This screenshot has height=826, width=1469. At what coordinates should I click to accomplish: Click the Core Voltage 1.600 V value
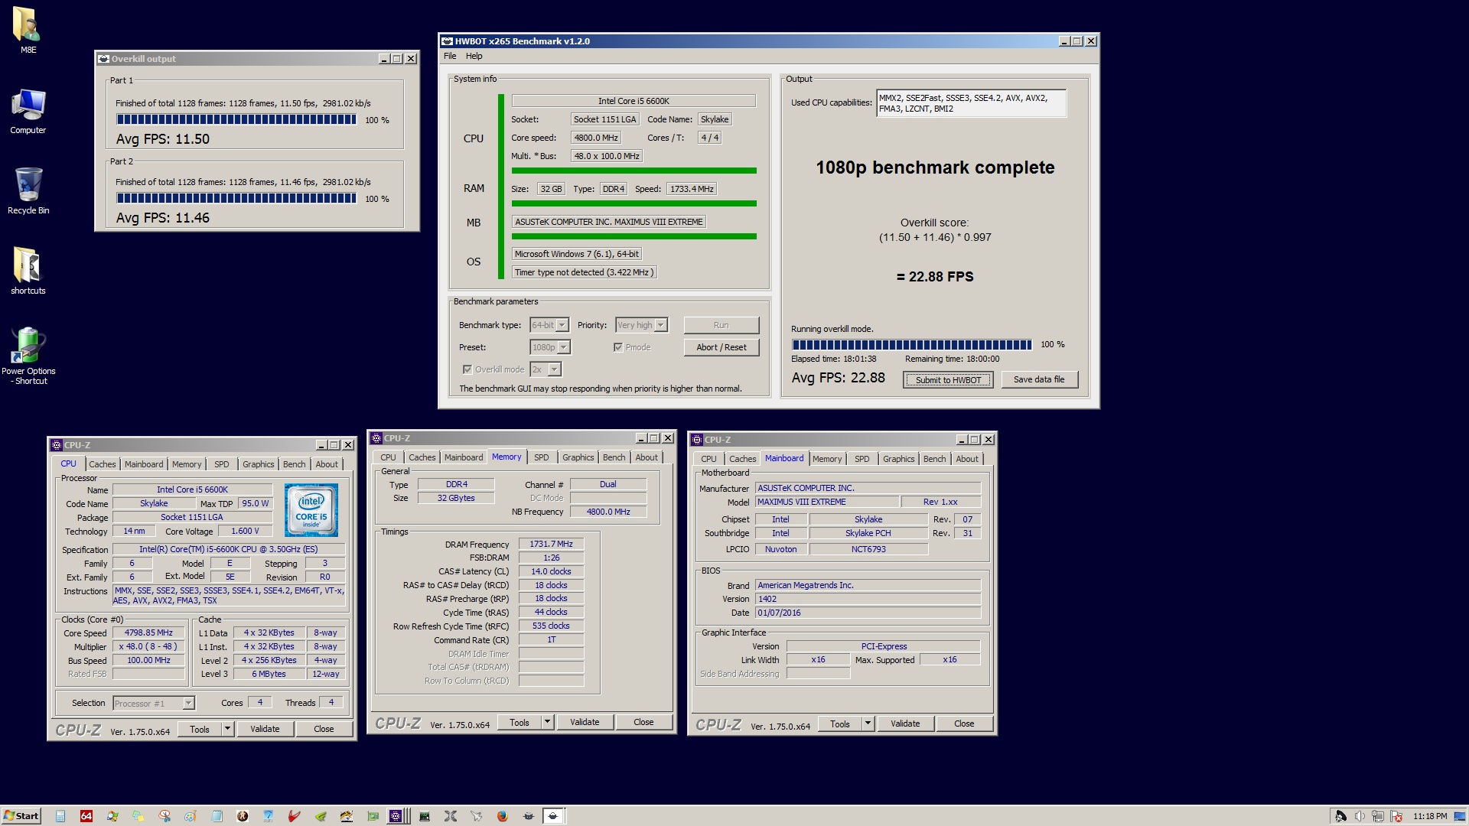point(246,532)
